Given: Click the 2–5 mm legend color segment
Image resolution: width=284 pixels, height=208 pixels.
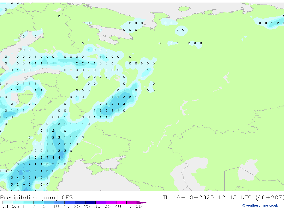Looking at the screenshot, I should (39, 202).
